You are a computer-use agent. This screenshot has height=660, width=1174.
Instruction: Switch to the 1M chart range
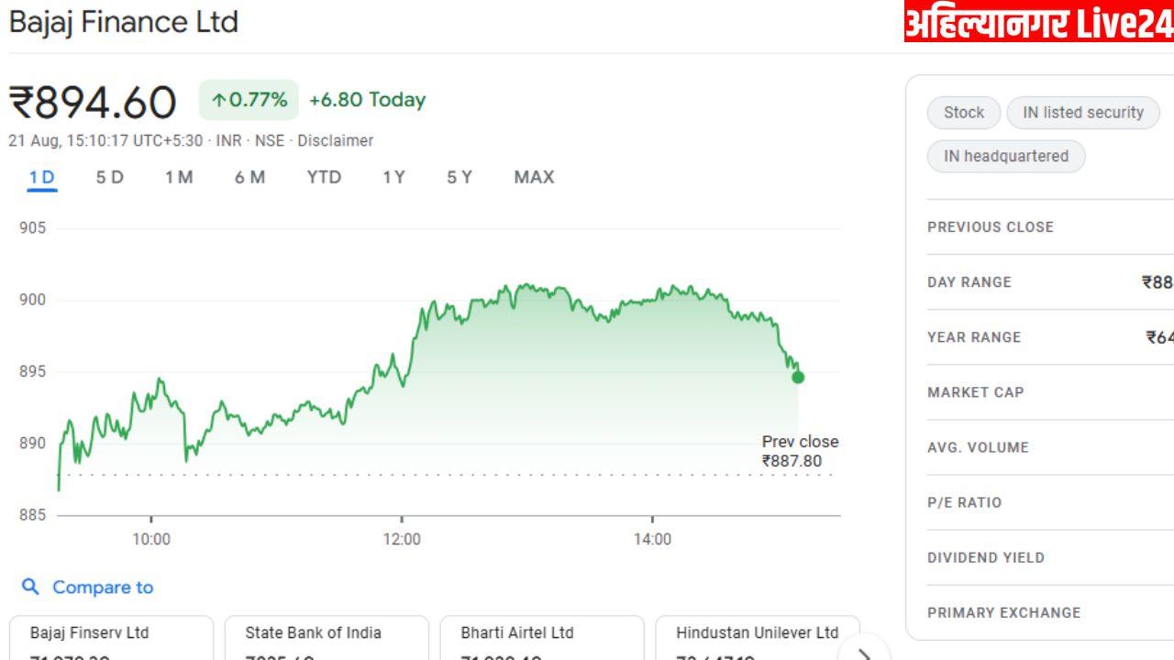click(179, 178)
